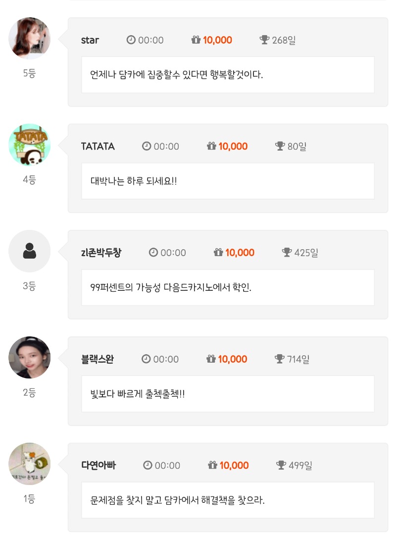Click the 10,000 points in 블랙스완's entry
The width and height of the screenshot is (396, 541).
pyautogui.click(x=233, y=359)
